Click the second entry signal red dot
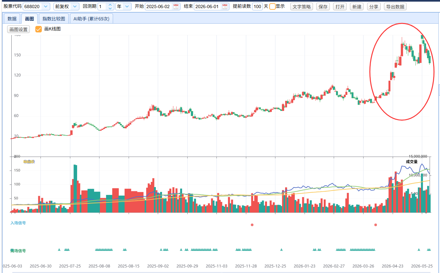This screenshot has width=440, height=273. (x=376, y=225)
